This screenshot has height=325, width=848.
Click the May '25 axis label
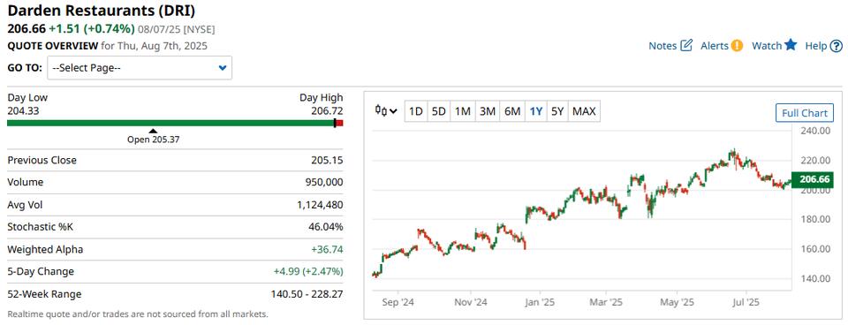click(678, 303)
